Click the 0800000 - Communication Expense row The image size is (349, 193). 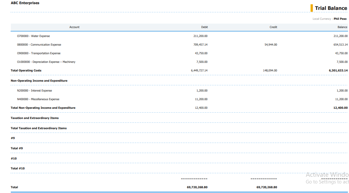pyautogui.click(x=39, y=45)
